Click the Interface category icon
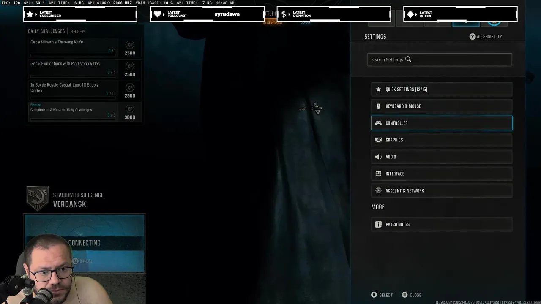Image resolution: width=541 pixels, height=304 pixels. (x=378, y=174)
